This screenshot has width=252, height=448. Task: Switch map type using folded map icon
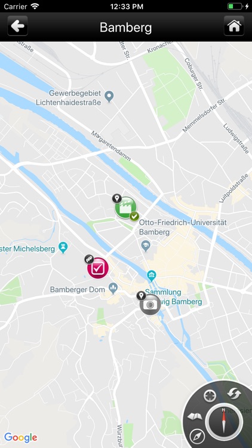[195, 416]
